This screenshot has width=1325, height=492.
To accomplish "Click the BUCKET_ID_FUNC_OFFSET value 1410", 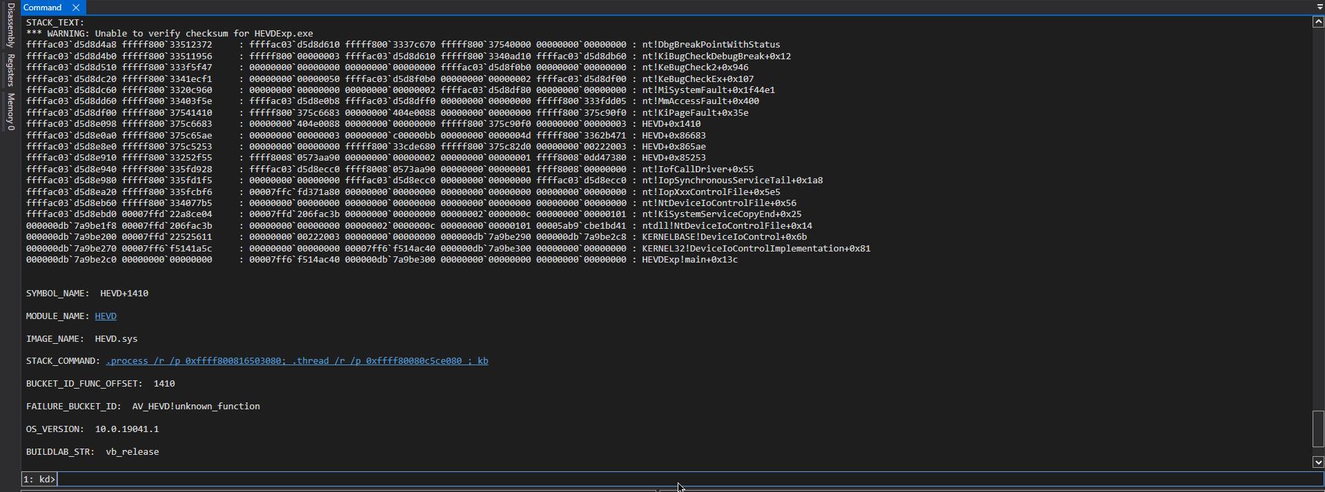I will (x=164, y=384).
